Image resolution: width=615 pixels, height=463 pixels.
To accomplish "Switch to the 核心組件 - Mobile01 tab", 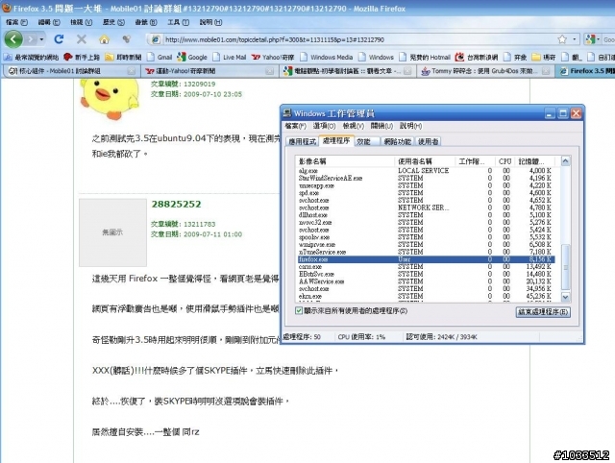I will [70, 71].
